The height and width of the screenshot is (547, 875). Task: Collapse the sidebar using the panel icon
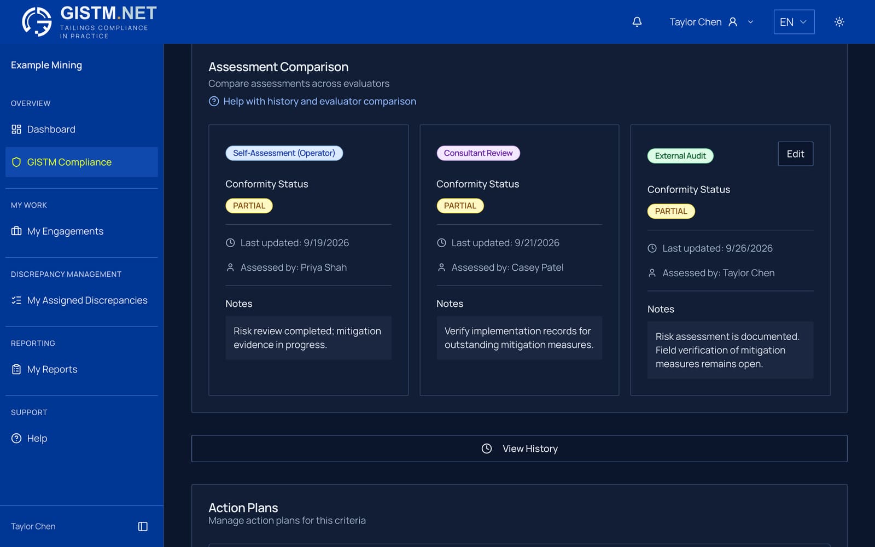[x=143, y=526]
